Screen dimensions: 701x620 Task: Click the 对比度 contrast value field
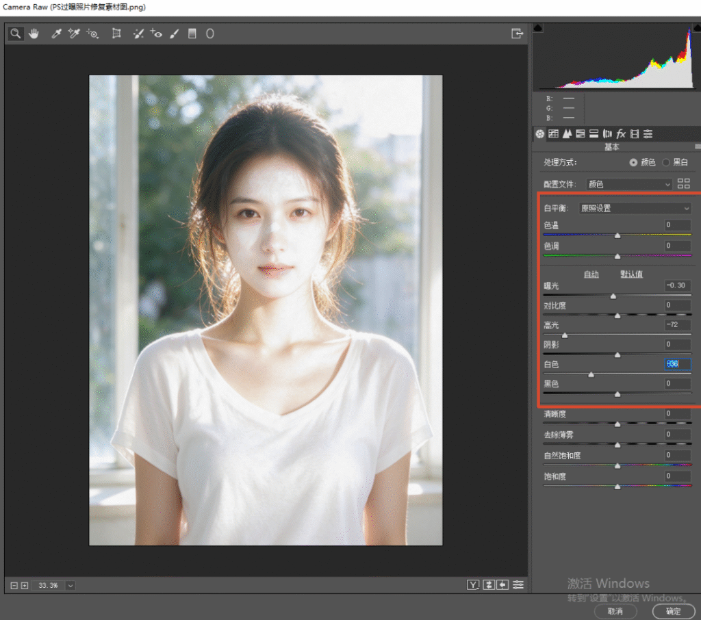[677, 305]
